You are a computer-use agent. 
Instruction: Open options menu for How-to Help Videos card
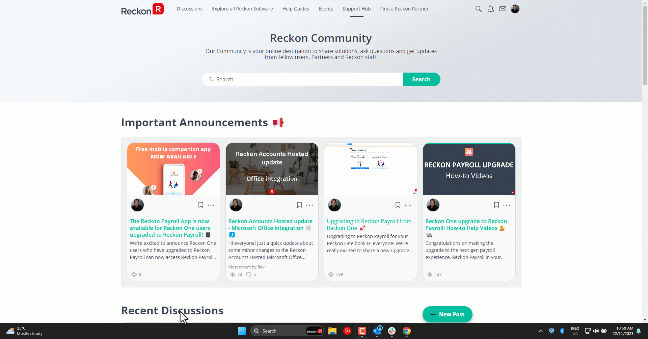point(507,205)
